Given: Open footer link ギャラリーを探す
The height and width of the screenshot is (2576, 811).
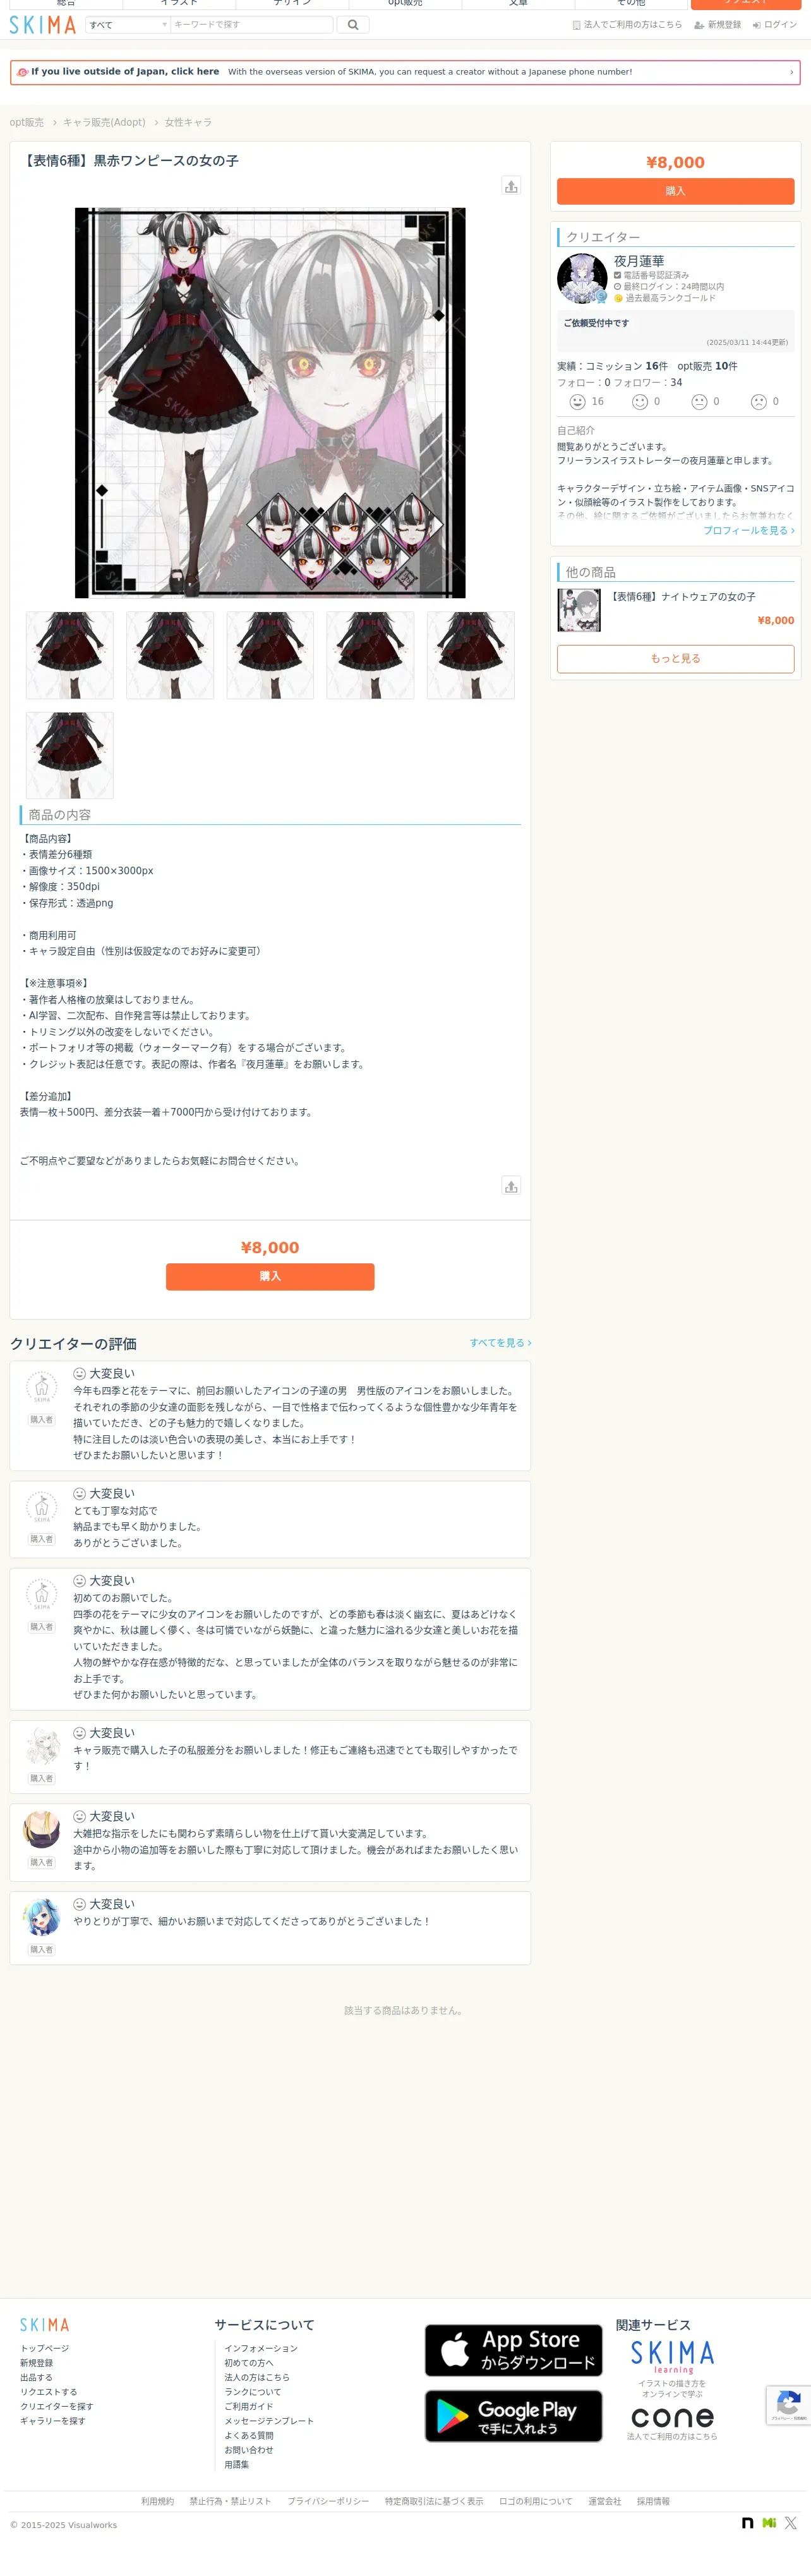Looking at the screenshot, I should click(x=52, y=2421).
